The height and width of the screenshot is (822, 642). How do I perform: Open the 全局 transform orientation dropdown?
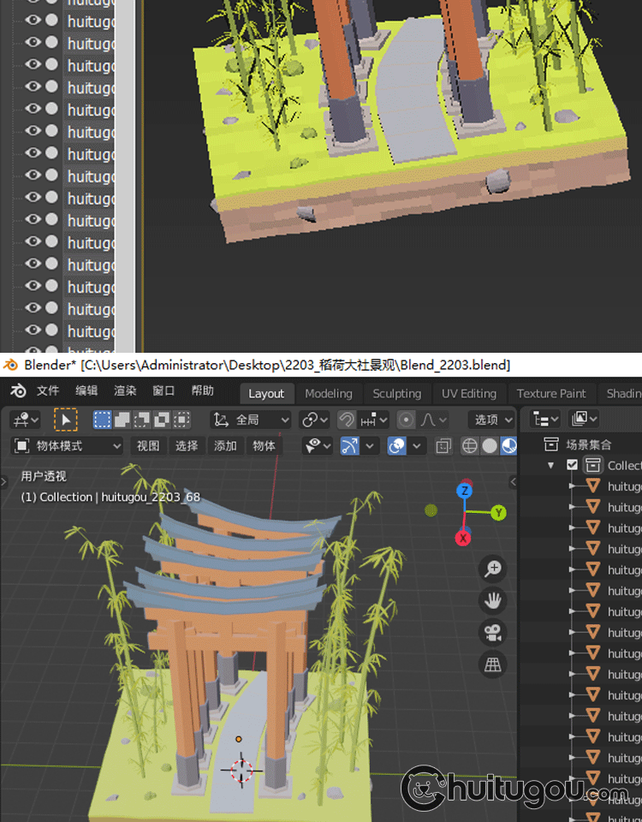pos(252,420)
